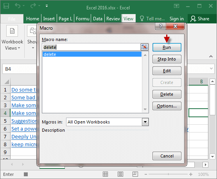The height and width of the screenshot is (179, 217).
Task: Click the macro list scroll up arrow
Action: pyautogui.click(x=145, y=55)
